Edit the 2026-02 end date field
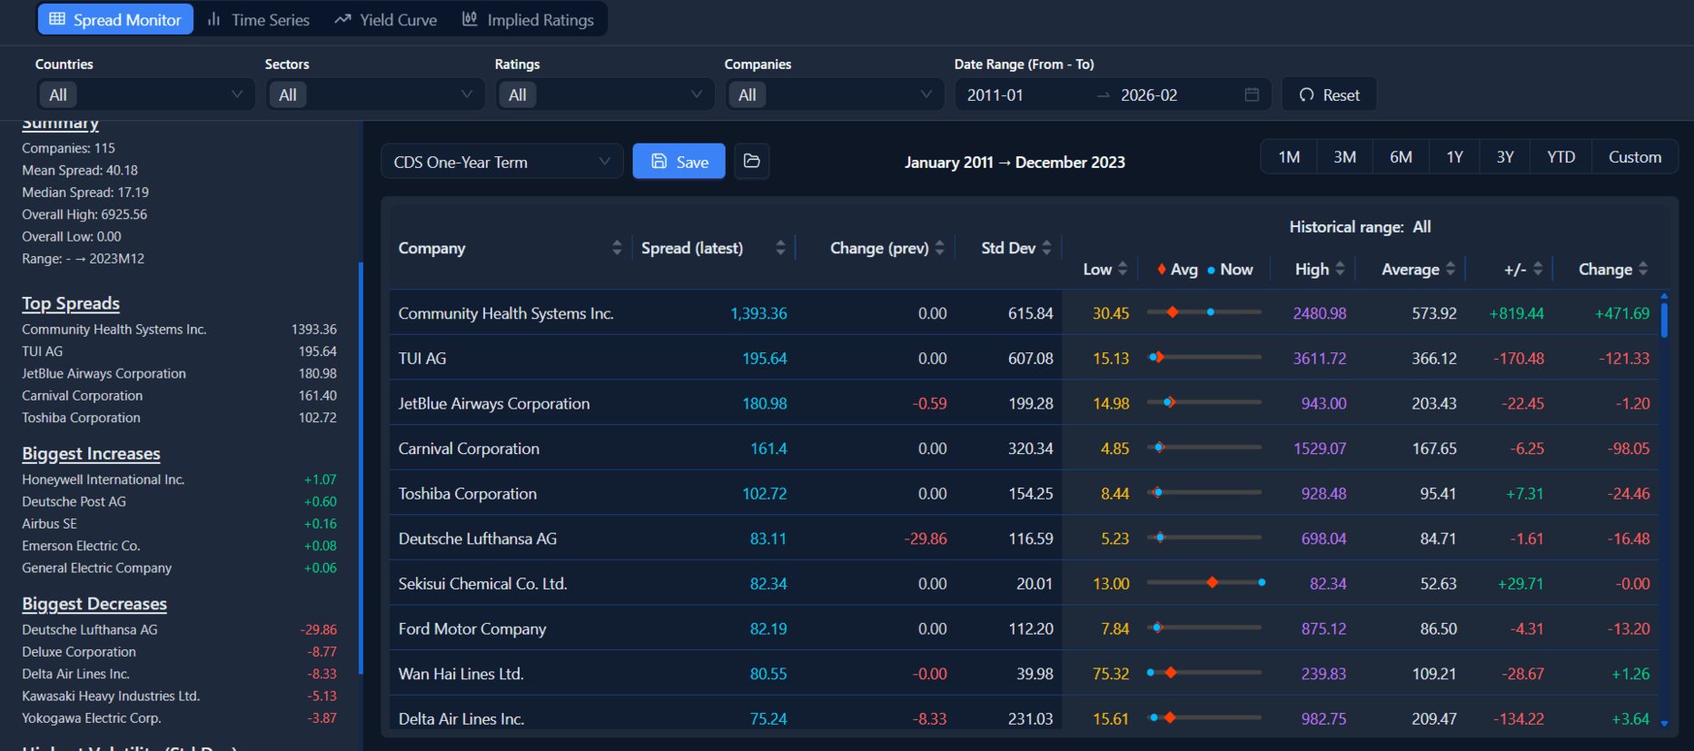This screenshot has width=1694, height=751. 1174,94
